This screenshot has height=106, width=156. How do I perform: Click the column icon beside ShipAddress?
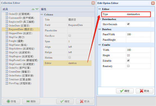point(6,49)
